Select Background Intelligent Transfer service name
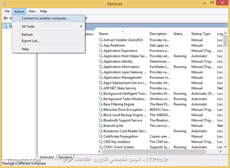Image resolution: width=230 pixels, height=168 pixels. [126, 93]
